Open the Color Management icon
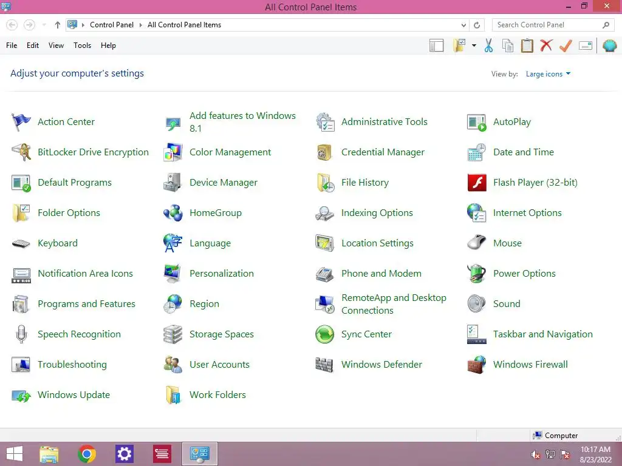 coord(173,152)
